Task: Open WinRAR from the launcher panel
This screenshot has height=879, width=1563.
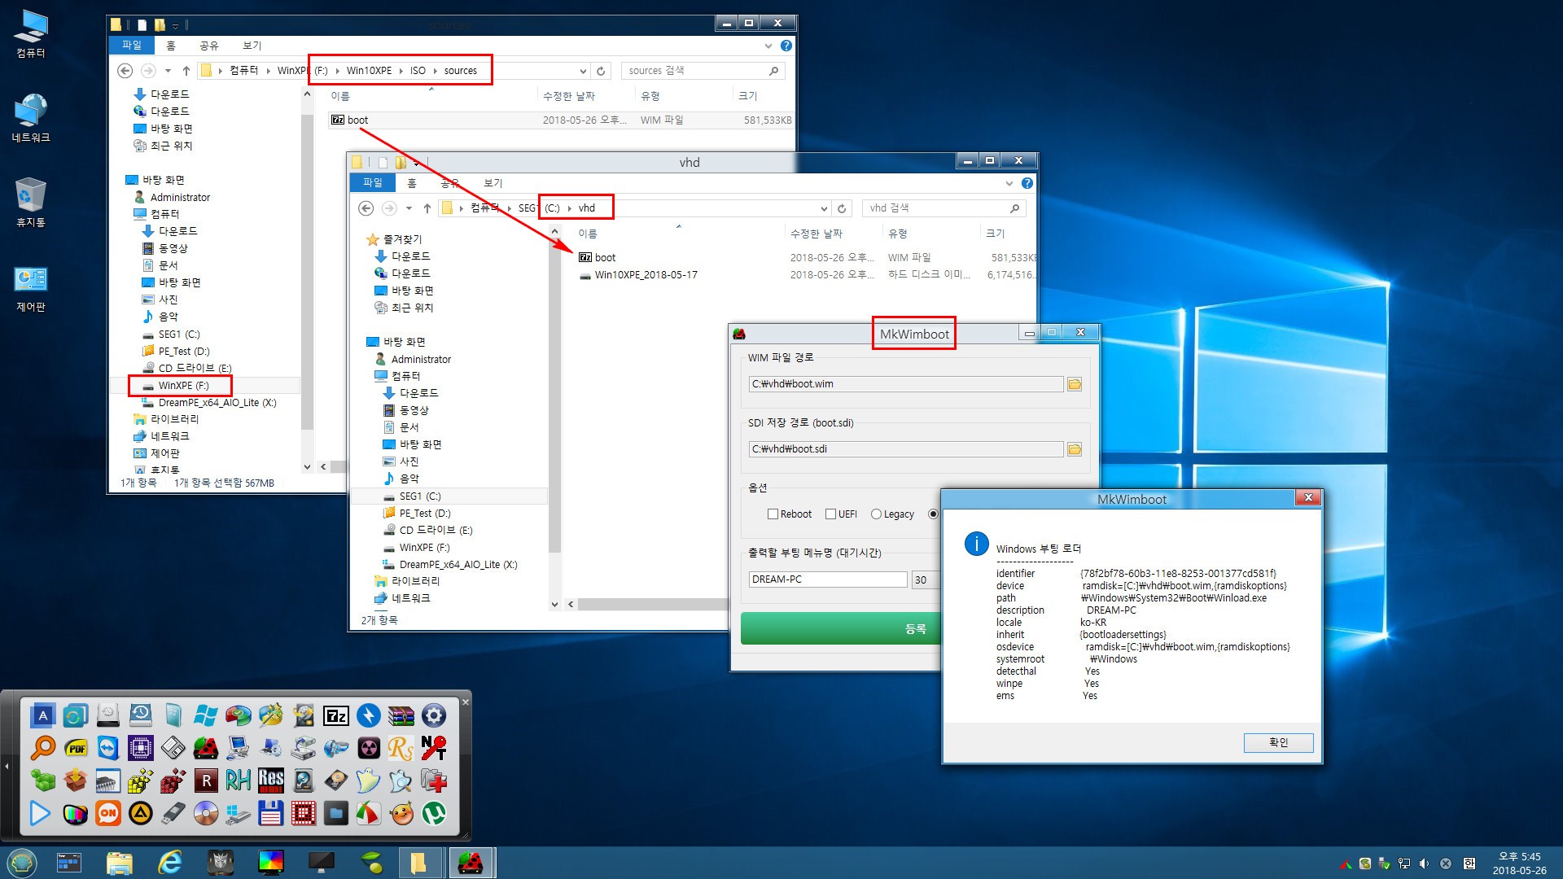Action: (401, 715)
